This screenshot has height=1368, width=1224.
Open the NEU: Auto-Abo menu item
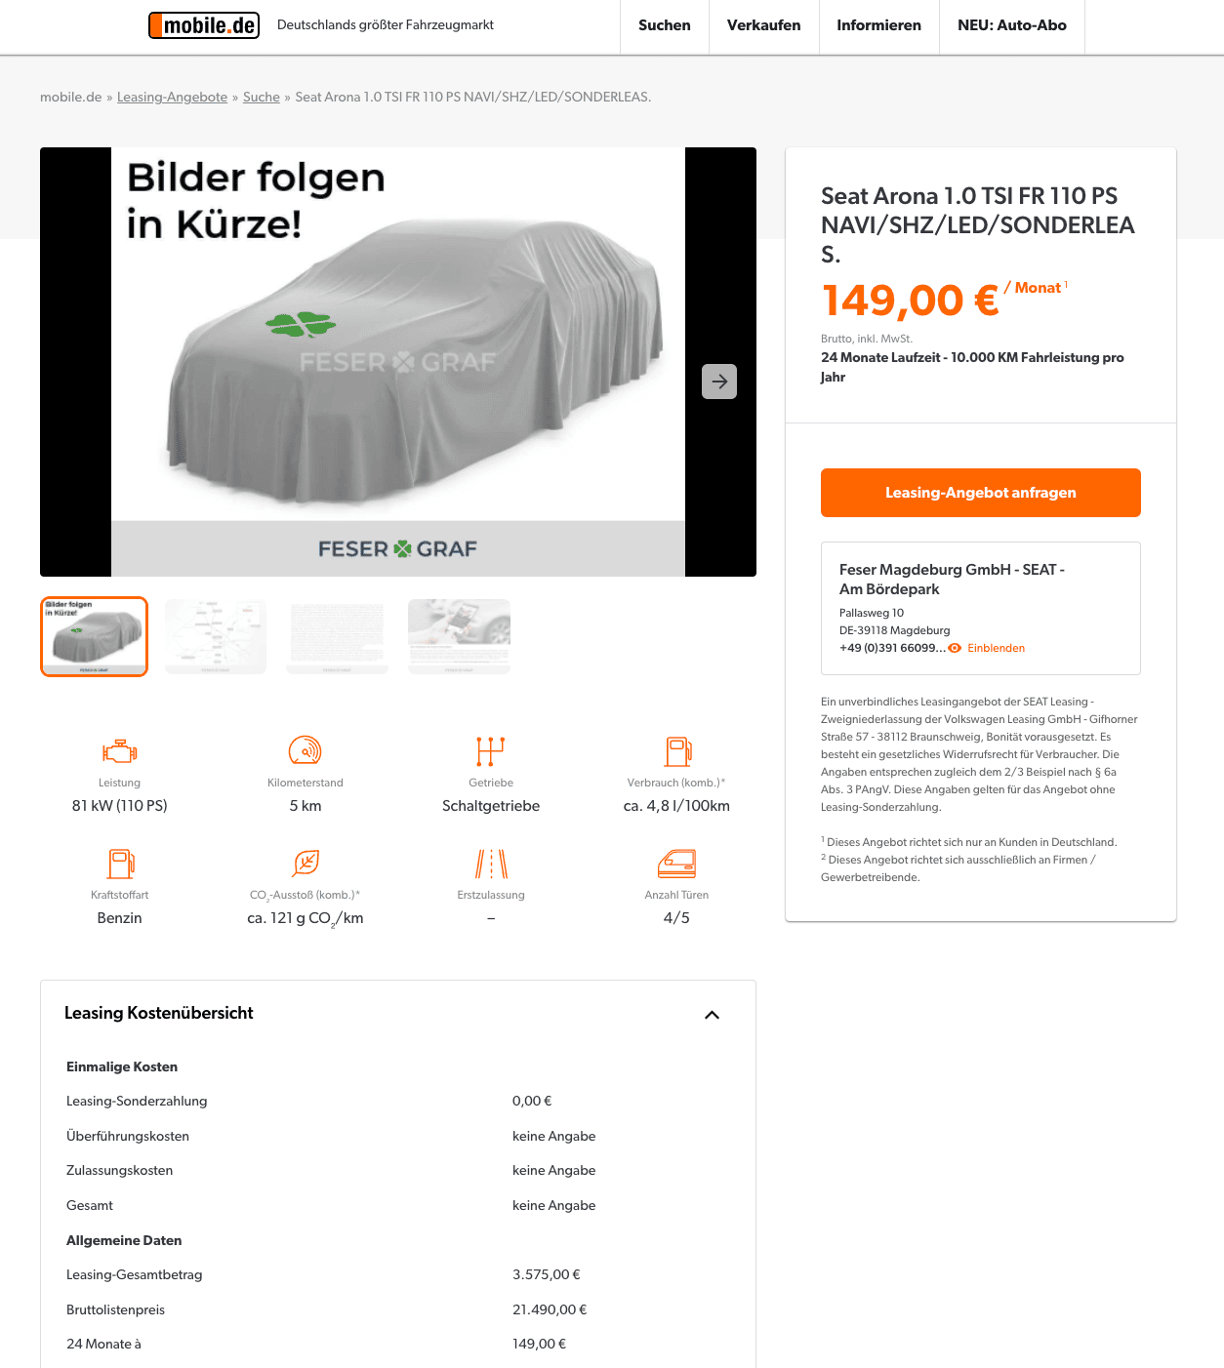coord(1012,26)
